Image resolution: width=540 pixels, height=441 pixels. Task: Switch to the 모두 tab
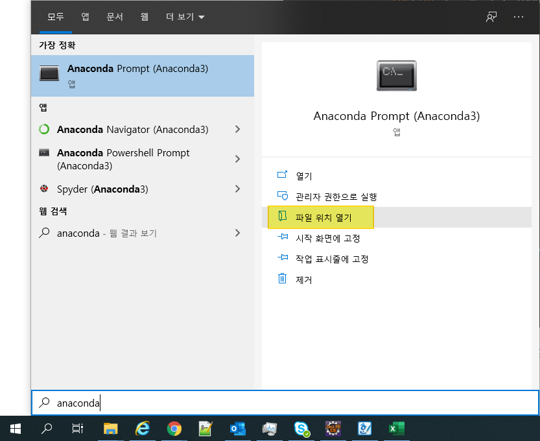pos(56,17)
